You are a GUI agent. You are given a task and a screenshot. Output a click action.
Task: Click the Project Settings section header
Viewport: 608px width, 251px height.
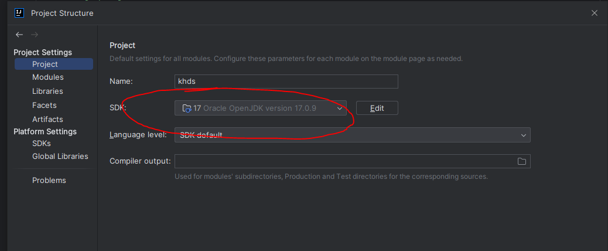[43, 52]
